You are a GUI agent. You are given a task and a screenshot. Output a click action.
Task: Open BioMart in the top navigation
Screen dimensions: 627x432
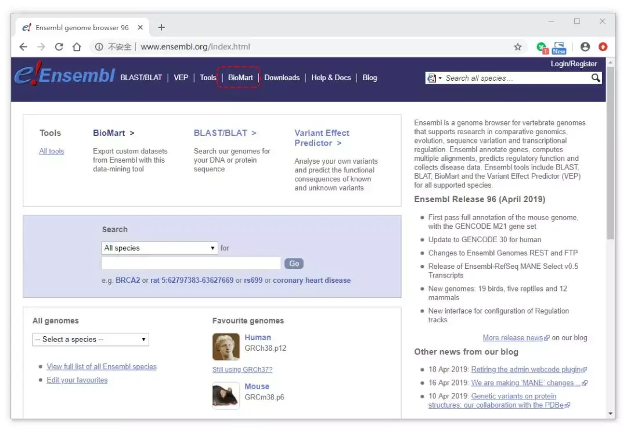tap(240, 78)
